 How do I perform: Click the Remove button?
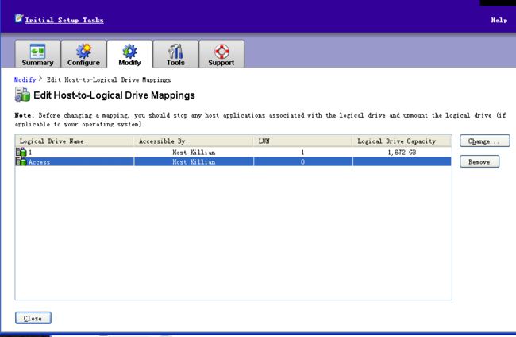pyautogui.click(x=479, y=162)
